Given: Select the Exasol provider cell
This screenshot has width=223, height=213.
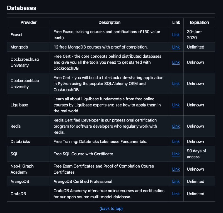Looking at the screenshot, I should coord(16,35).
